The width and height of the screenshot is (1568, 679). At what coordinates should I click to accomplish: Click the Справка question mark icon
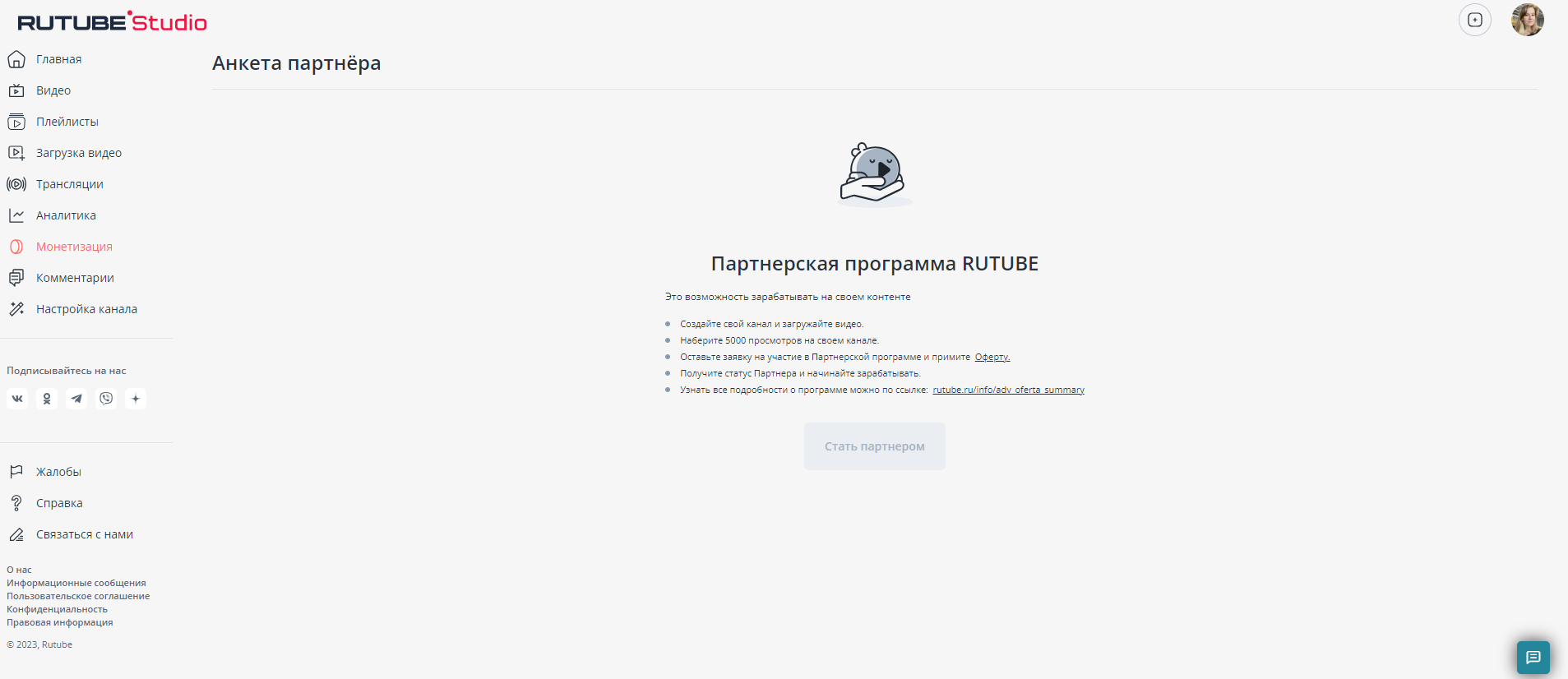(x=16, y=503)
